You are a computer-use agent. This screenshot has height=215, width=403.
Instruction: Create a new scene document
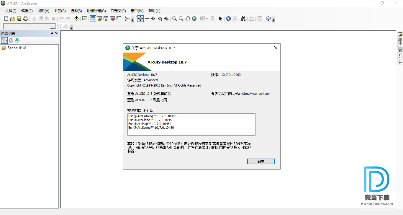[x=6, y=19]
